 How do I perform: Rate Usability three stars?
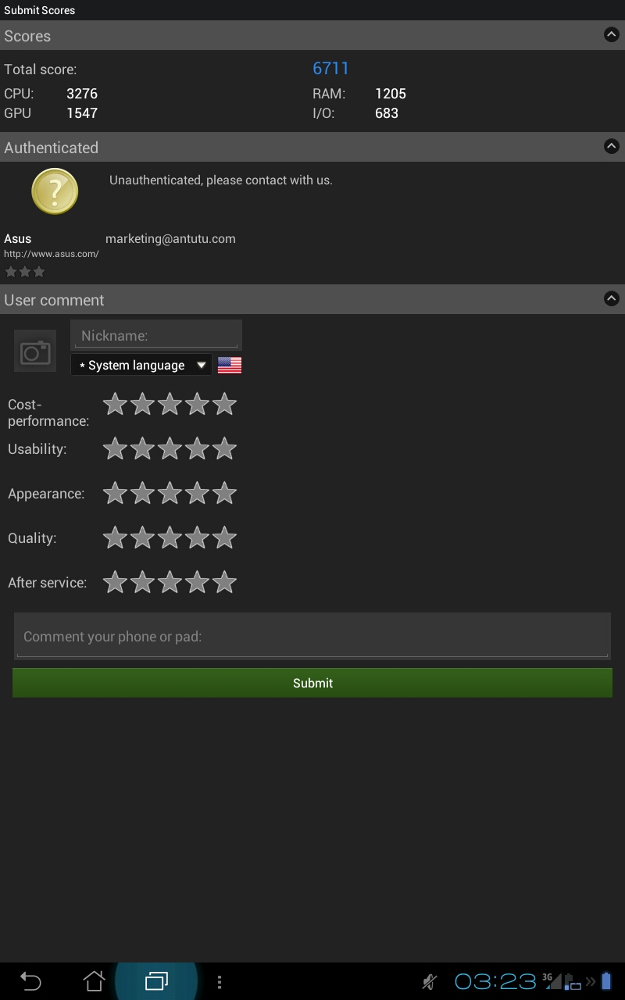170,448
